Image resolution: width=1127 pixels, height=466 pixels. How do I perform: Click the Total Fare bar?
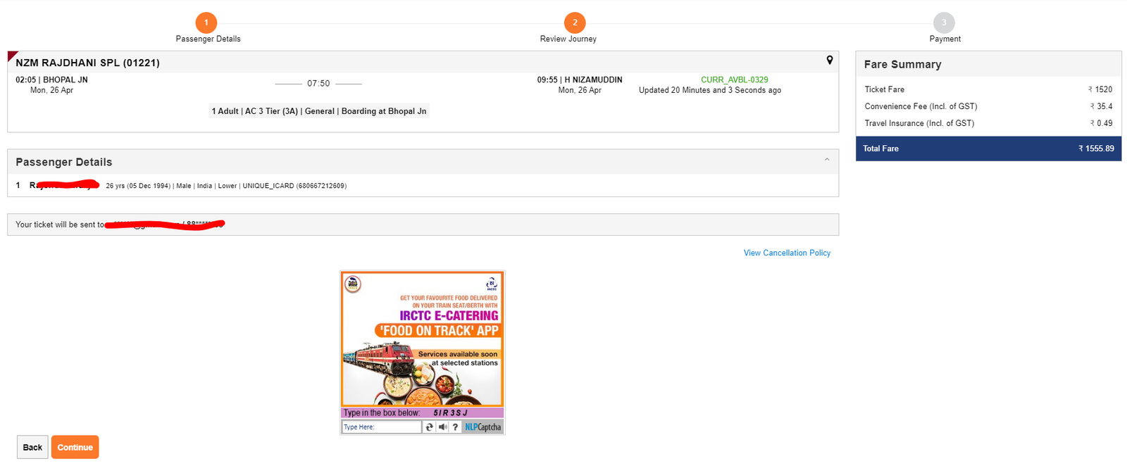coord(988,149)
